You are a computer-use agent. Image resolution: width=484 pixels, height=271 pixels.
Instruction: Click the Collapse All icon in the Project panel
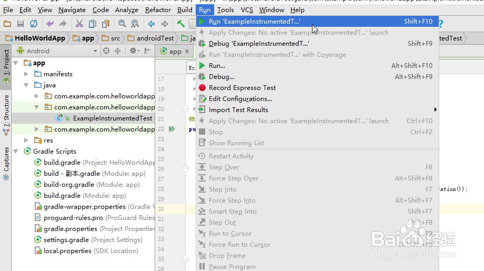[118, 51]
